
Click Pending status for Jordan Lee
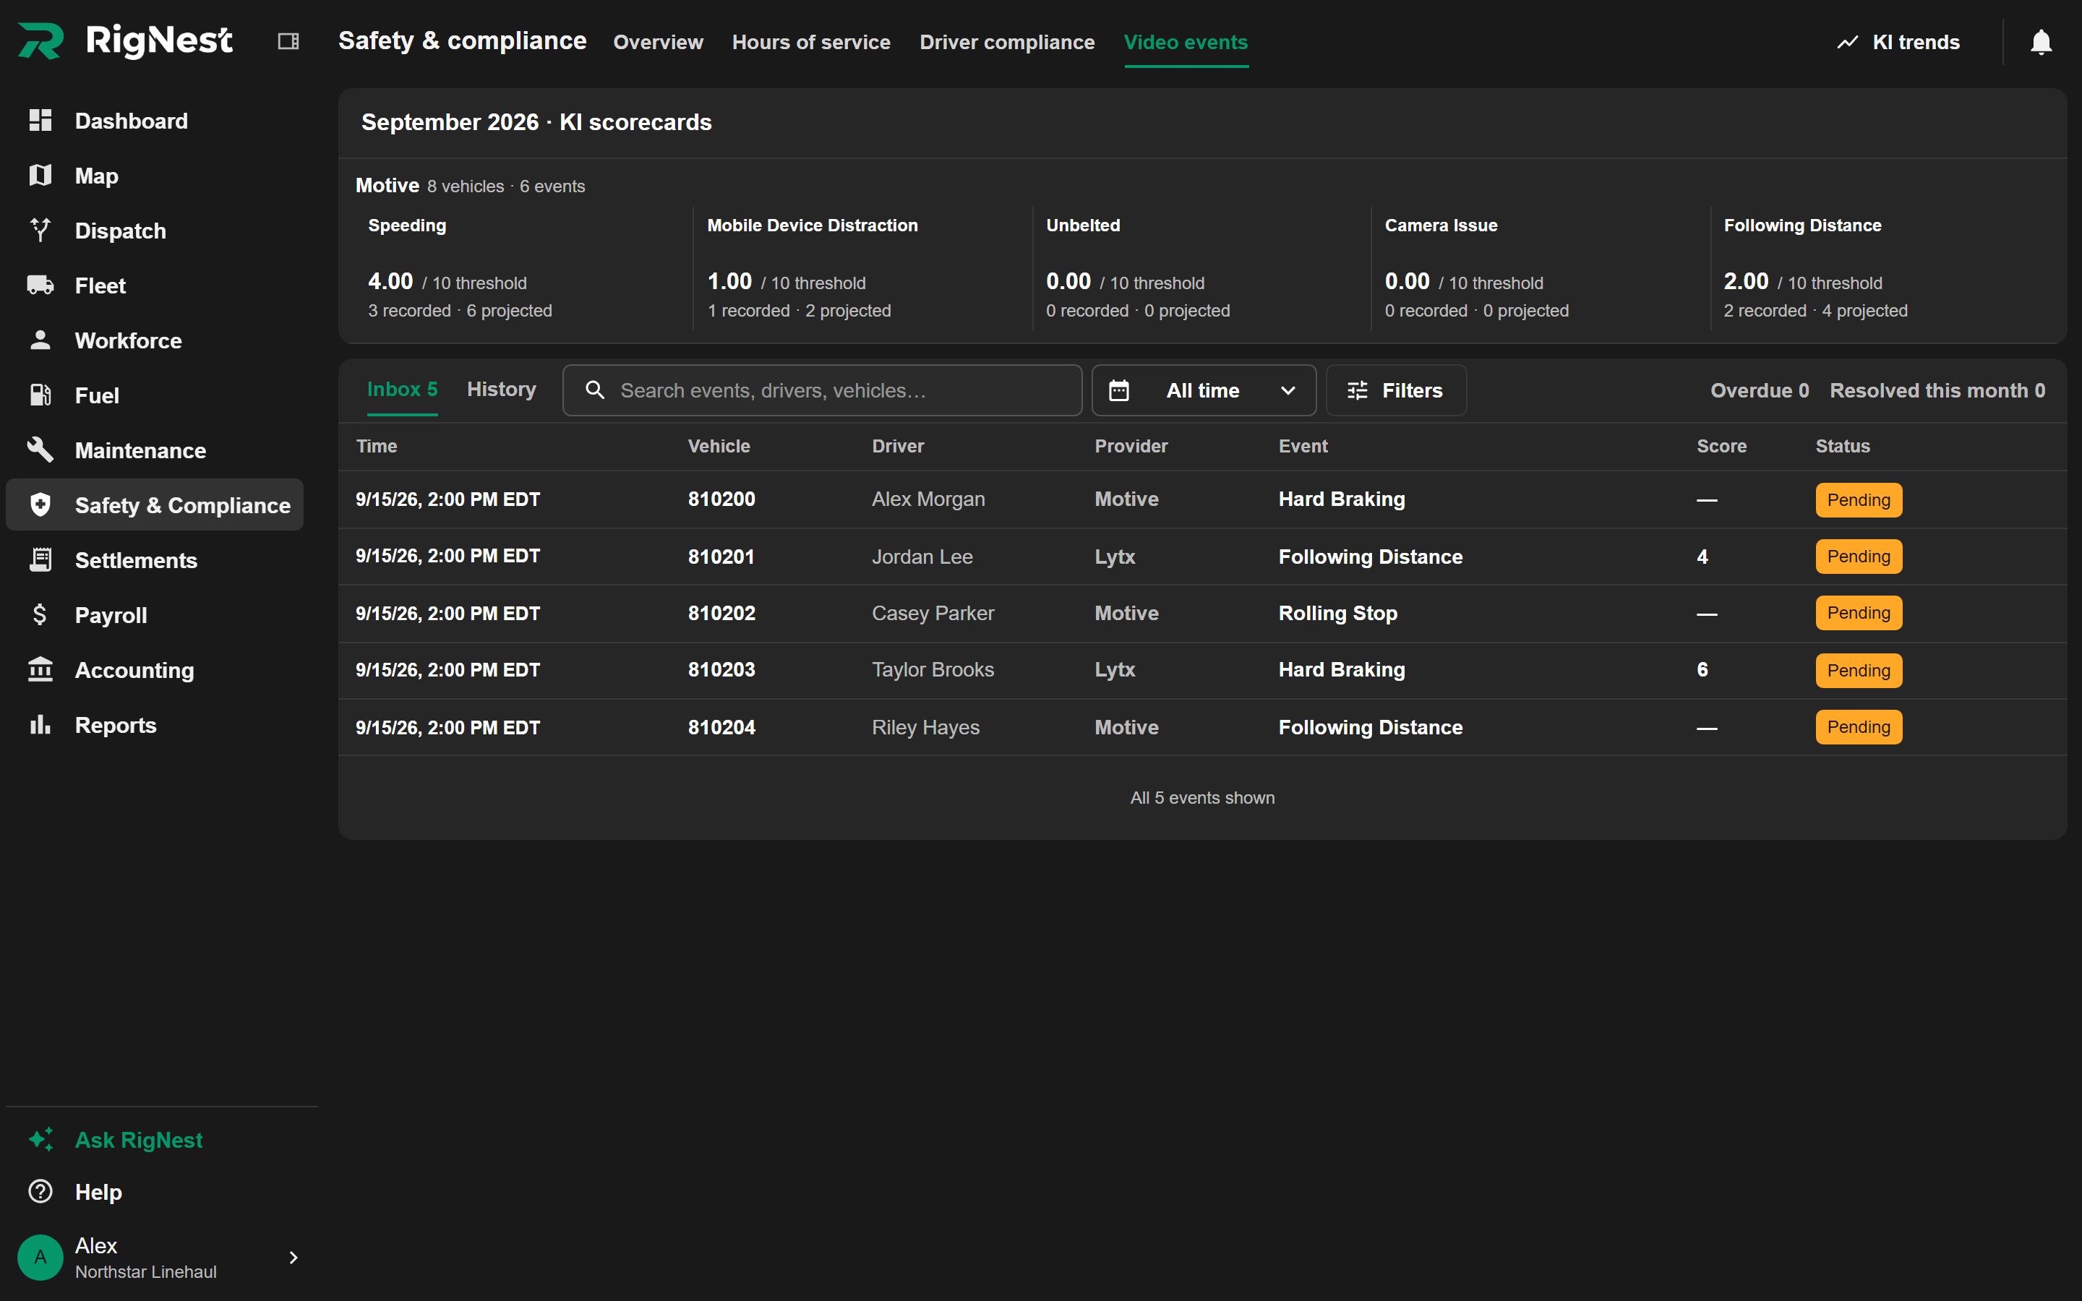[1859, 557]
